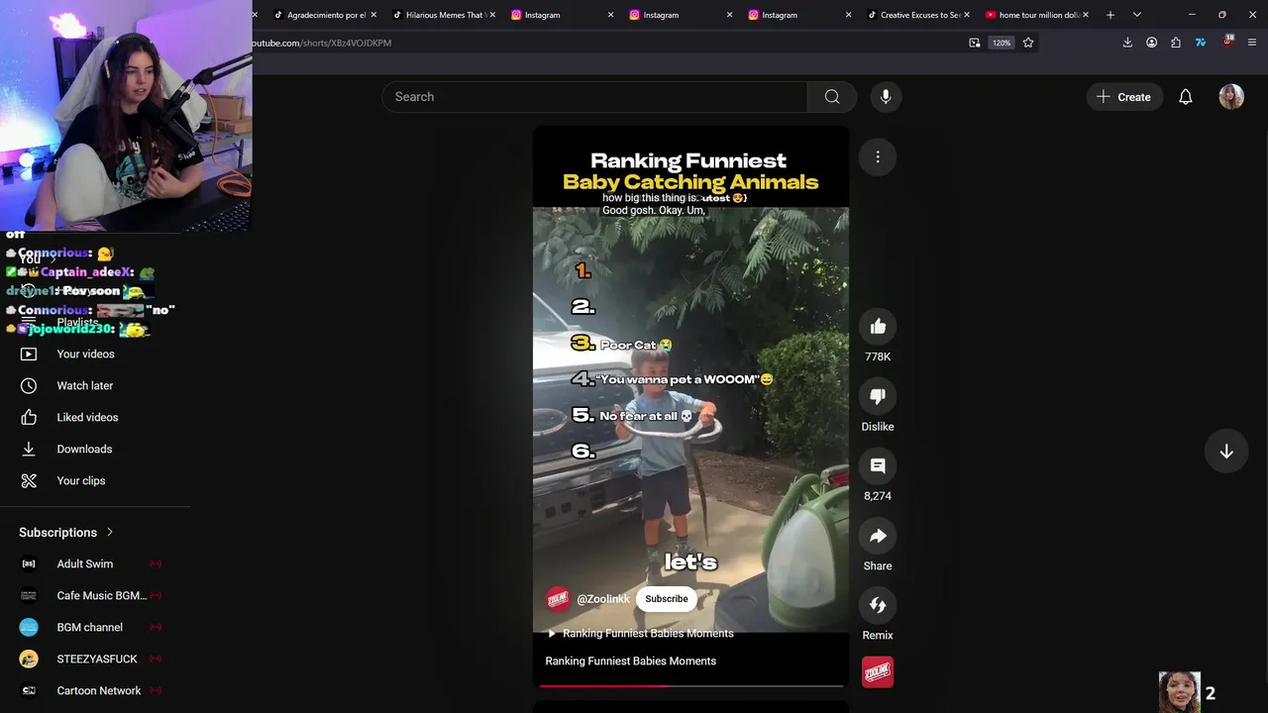The height and width of the screenshot is (713, 1268).
Task: Share this Short
Action: [878, 536]
